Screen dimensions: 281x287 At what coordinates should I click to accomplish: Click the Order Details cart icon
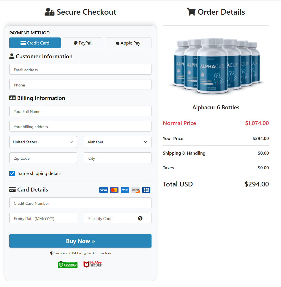click(x=191, y=12)
